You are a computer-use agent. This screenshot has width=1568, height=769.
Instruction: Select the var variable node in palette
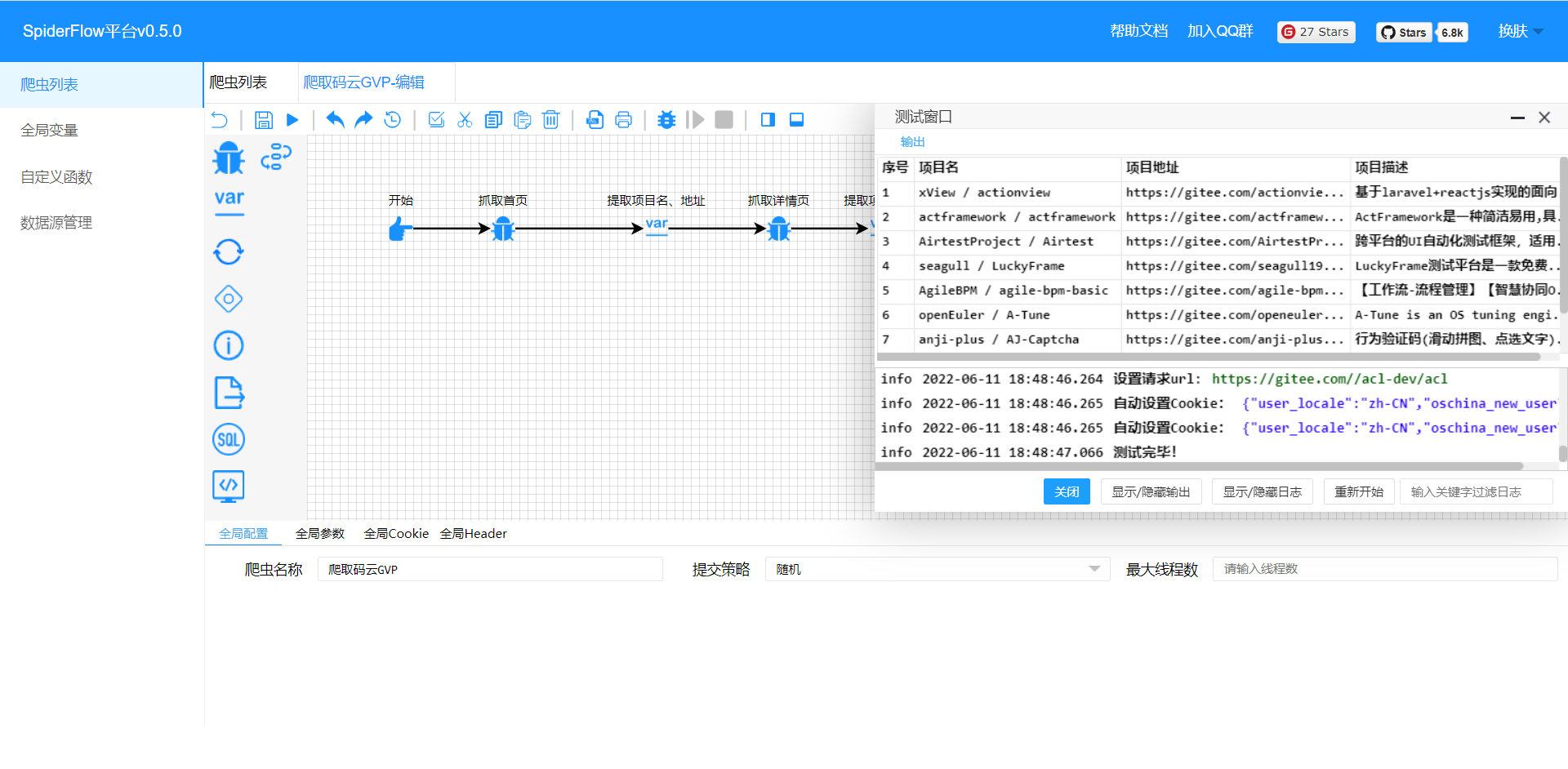tap(229, 201)
